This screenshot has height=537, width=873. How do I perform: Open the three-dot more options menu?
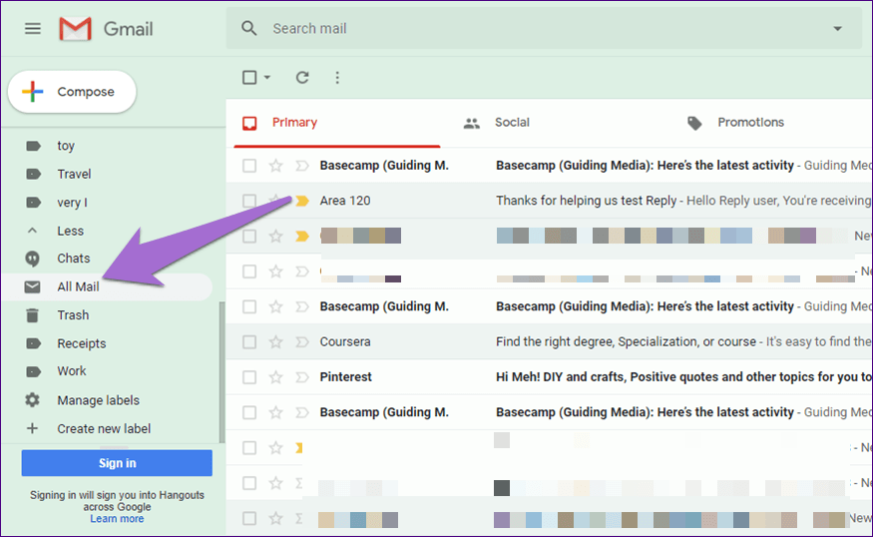pos(337,78)
